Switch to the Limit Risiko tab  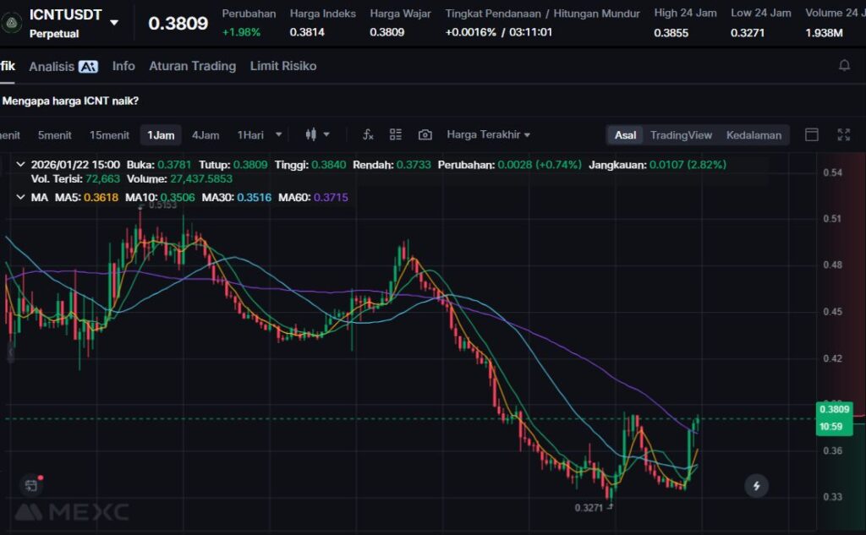pyautogui.click(x=283, y=66)
